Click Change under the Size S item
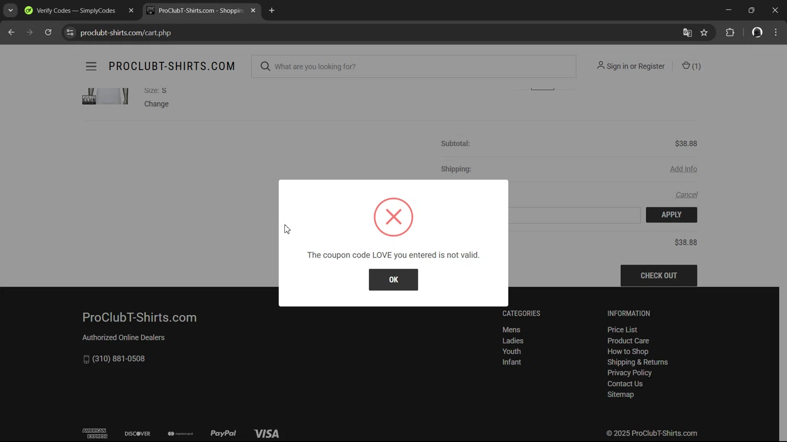Screen dimensions: 787x442 (x=156, y=104)
